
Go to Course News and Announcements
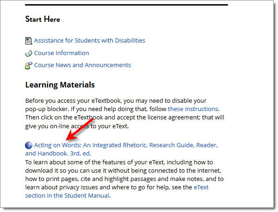click(82, 65)
